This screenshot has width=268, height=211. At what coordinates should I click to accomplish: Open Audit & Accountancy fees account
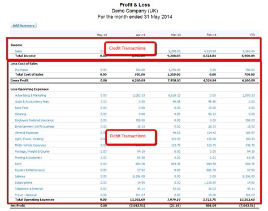(32, 102)
